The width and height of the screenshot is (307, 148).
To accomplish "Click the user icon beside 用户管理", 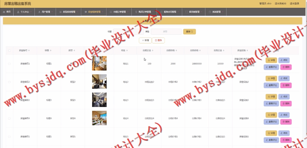I will 39,12.
